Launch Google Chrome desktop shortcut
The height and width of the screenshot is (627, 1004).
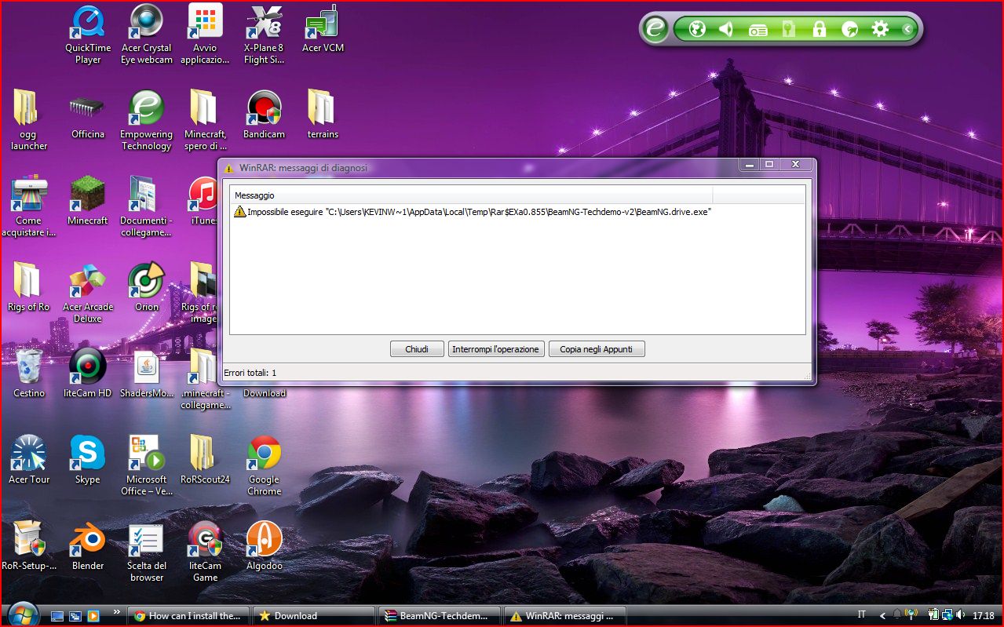pyautogui.click(x=265, y=465)
